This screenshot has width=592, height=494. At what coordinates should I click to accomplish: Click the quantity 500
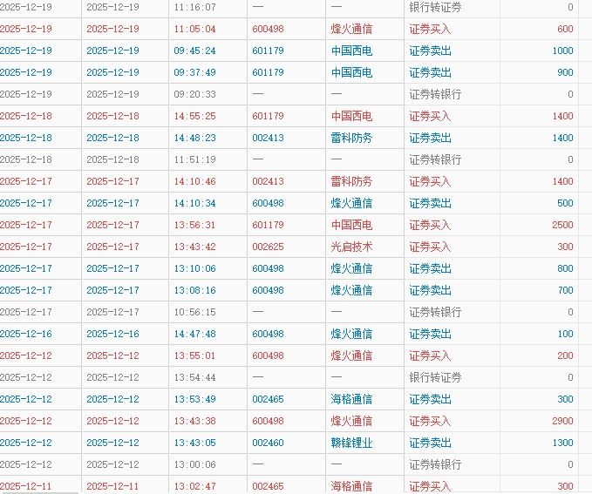pos(565,203)
